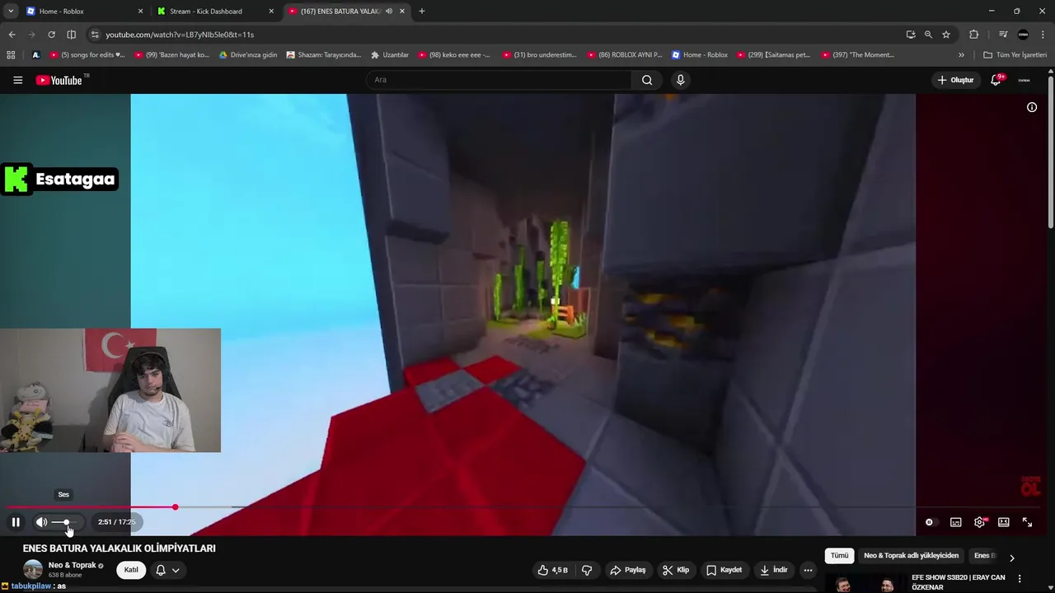Like the video (4,5 B)
1055x593 pixels.
[x=552, y=570]
